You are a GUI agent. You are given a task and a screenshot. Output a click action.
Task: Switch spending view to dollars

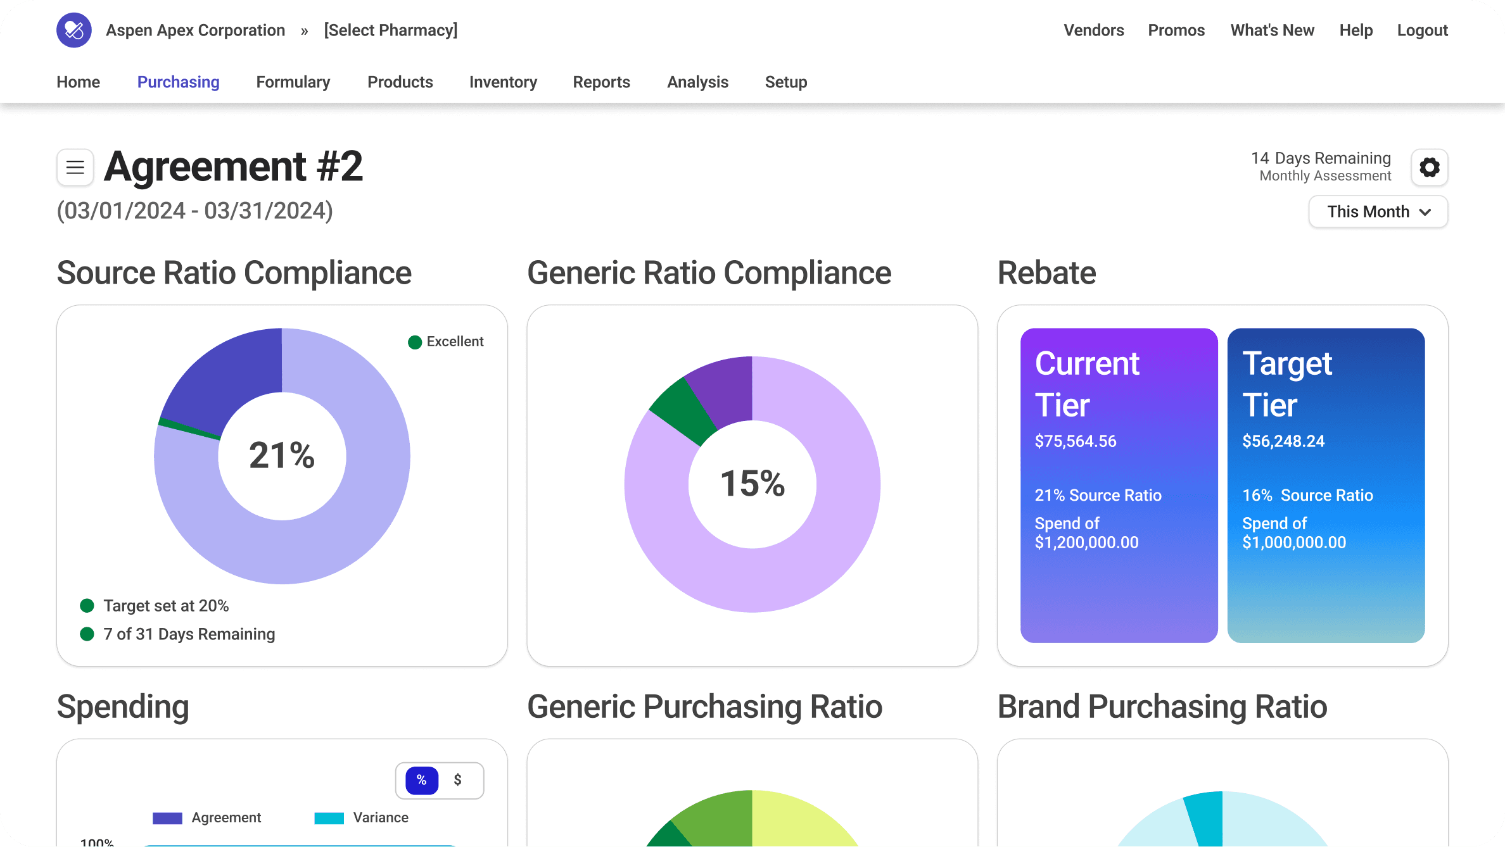point(457,781)
